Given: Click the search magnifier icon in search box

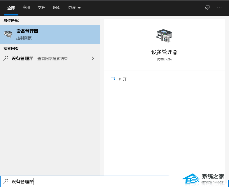Looking at the screenshot, I should pos(6,181).
